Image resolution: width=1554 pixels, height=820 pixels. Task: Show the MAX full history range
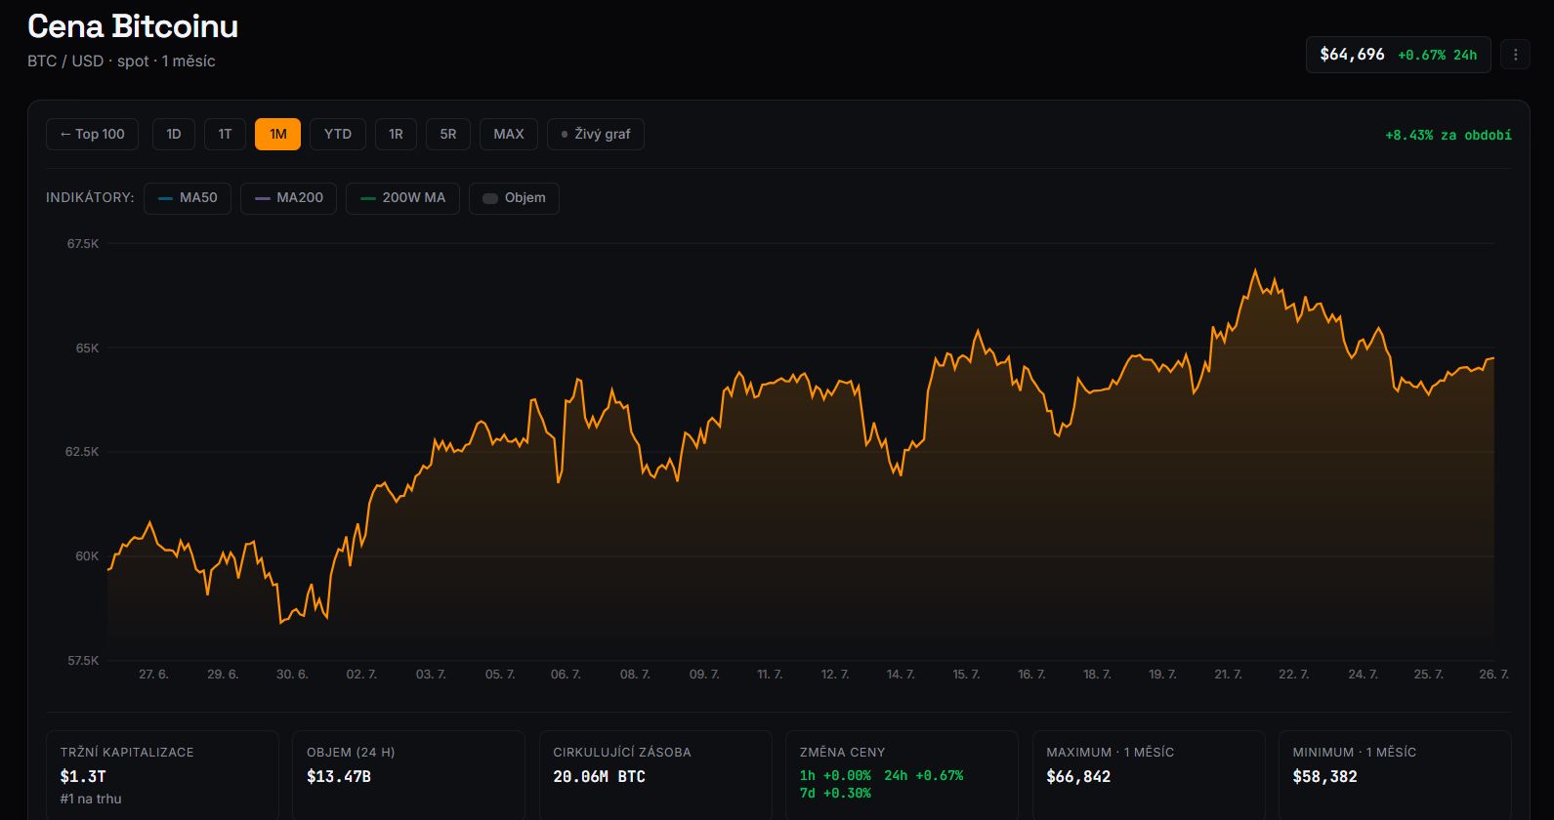point(509,135)
